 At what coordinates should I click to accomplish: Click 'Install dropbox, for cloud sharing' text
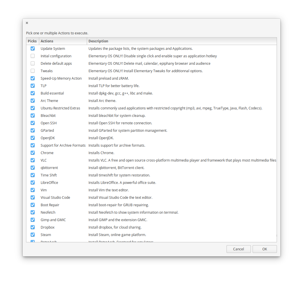click(115, 227)
